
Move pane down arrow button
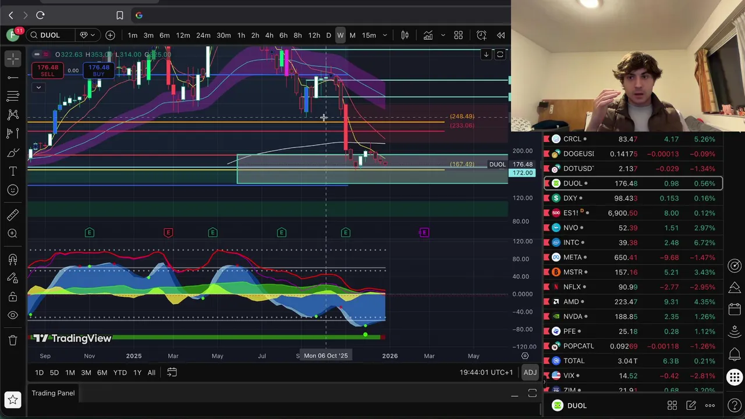point(486,55)
